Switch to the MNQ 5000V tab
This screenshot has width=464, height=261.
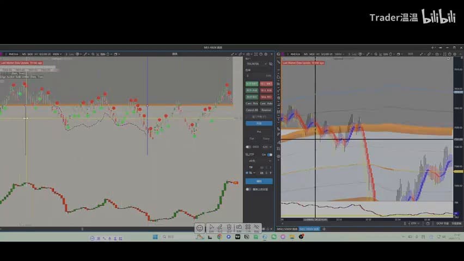click(x=287, y=229)
